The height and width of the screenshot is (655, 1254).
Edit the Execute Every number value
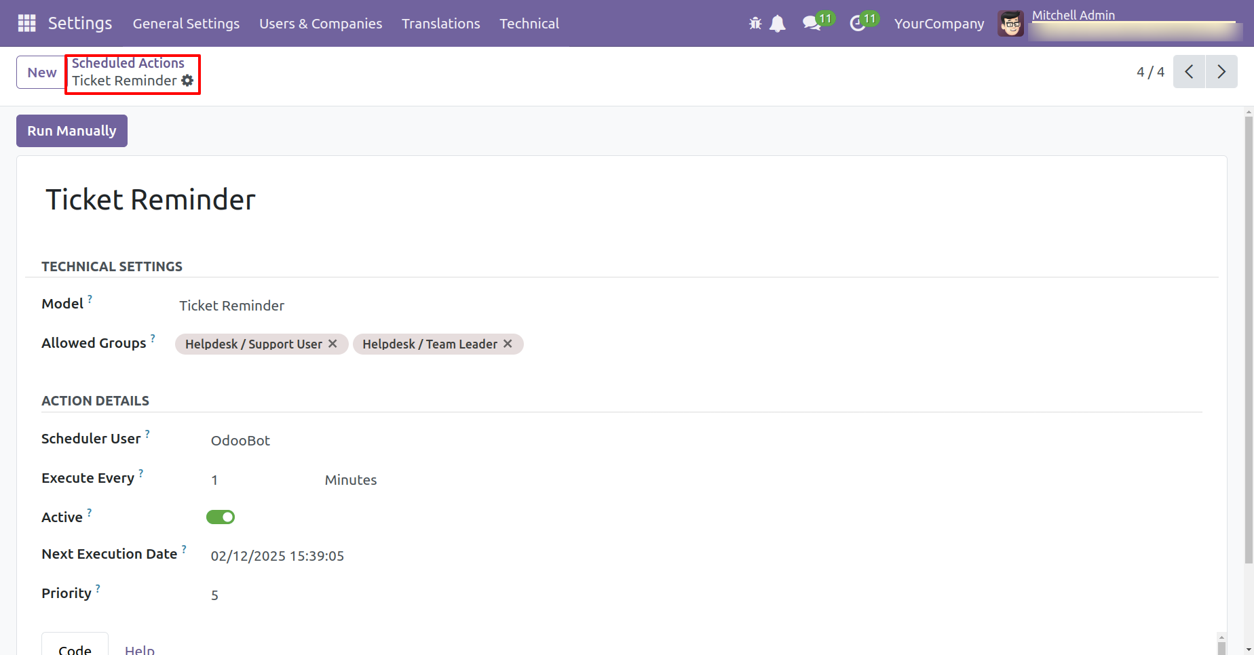pyautogui.click(x=214, y=480)
